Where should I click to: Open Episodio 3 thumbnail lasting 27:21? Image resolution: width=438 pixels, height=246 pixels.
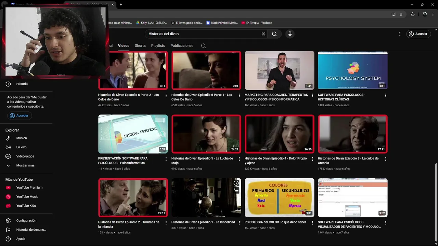coord(352,134)
